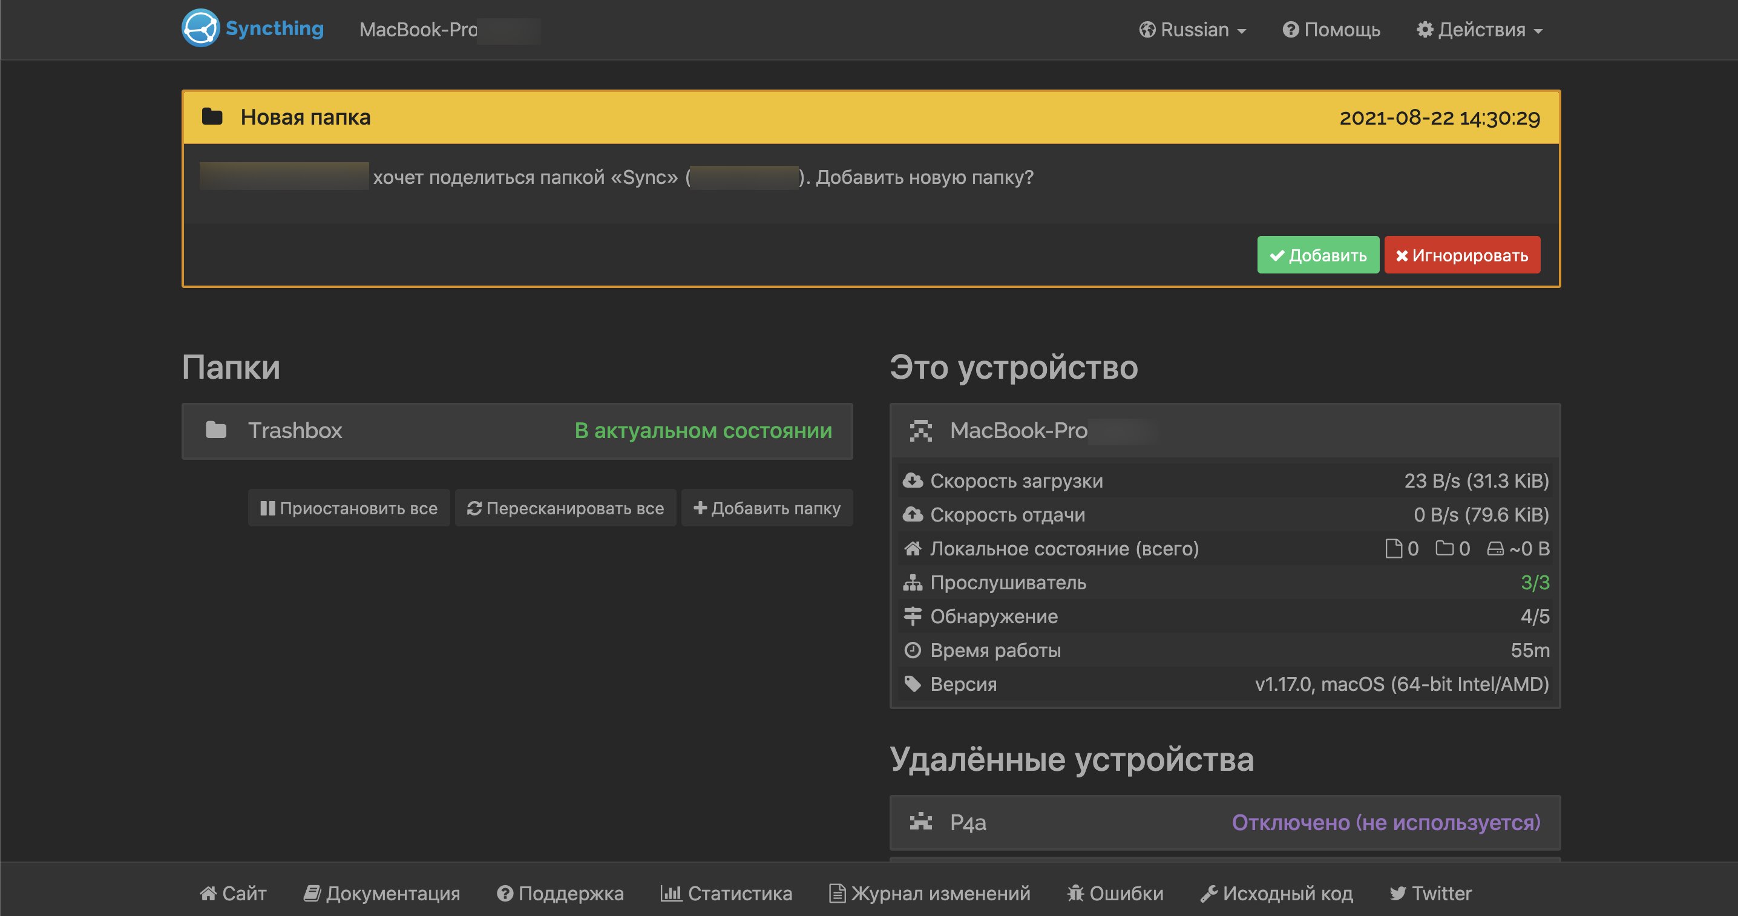Open the Поддержка footer link
This screenshot has height=916, width=1738.
[560, 893]
